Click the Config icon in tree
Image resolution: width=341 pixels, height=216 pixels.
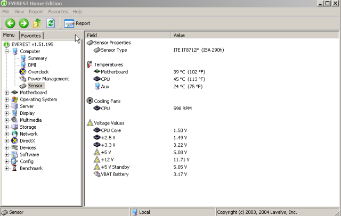(14, 162)
